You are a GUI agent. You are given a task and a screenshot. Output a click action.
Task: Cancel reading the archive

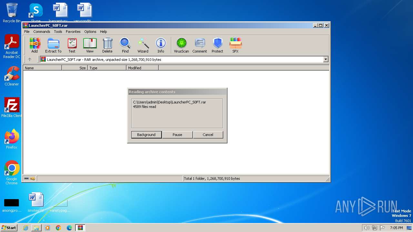208,135
